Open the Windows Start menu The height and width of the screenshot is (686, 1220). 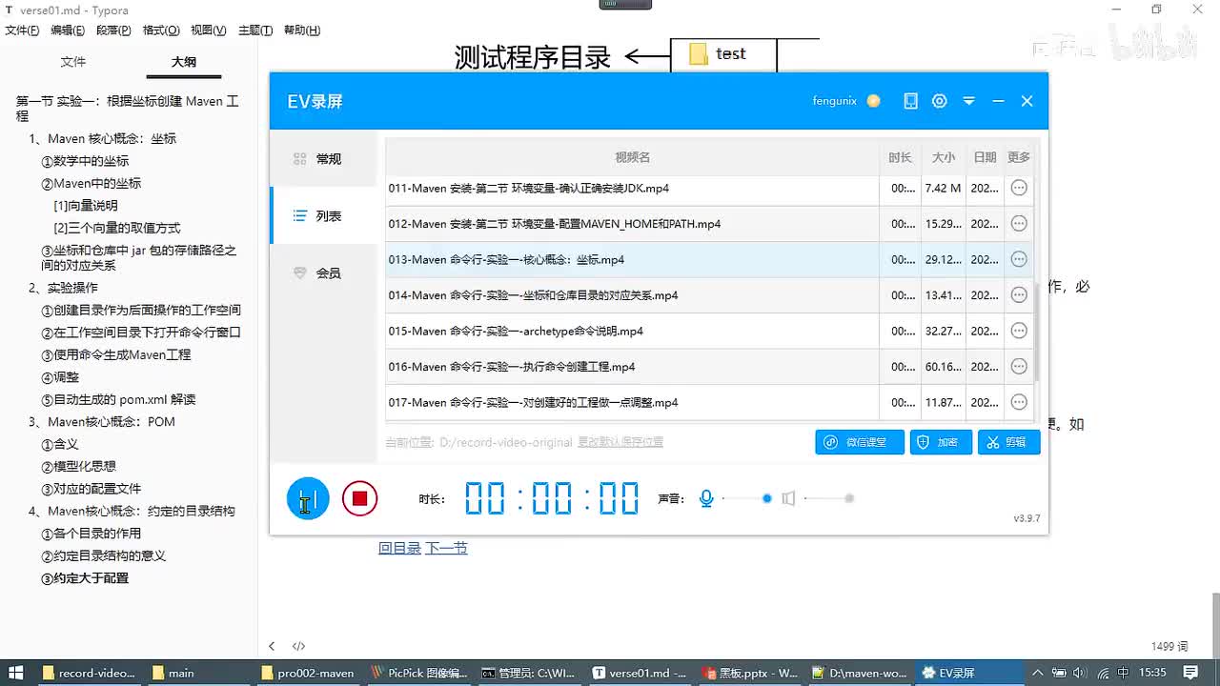(x=16, y=673)
